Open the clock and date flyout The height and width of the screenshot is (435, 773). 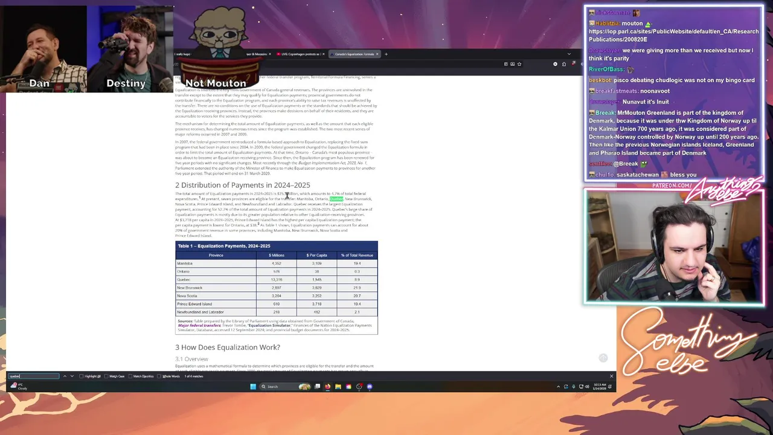(x=600, y=387)
